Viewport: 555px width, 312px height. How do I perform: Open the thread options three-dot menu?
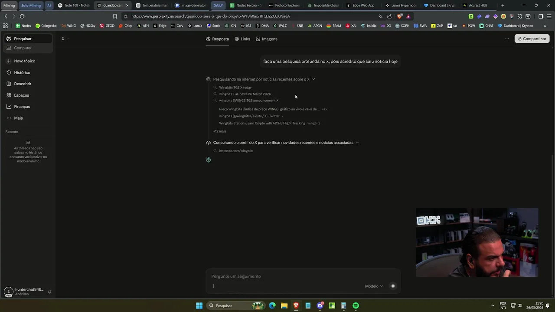[x=507, y=39]
